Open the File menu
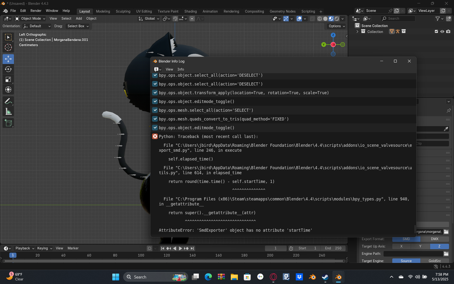The image size is (454, 284). pyautogui.click(x=13, y=11)
